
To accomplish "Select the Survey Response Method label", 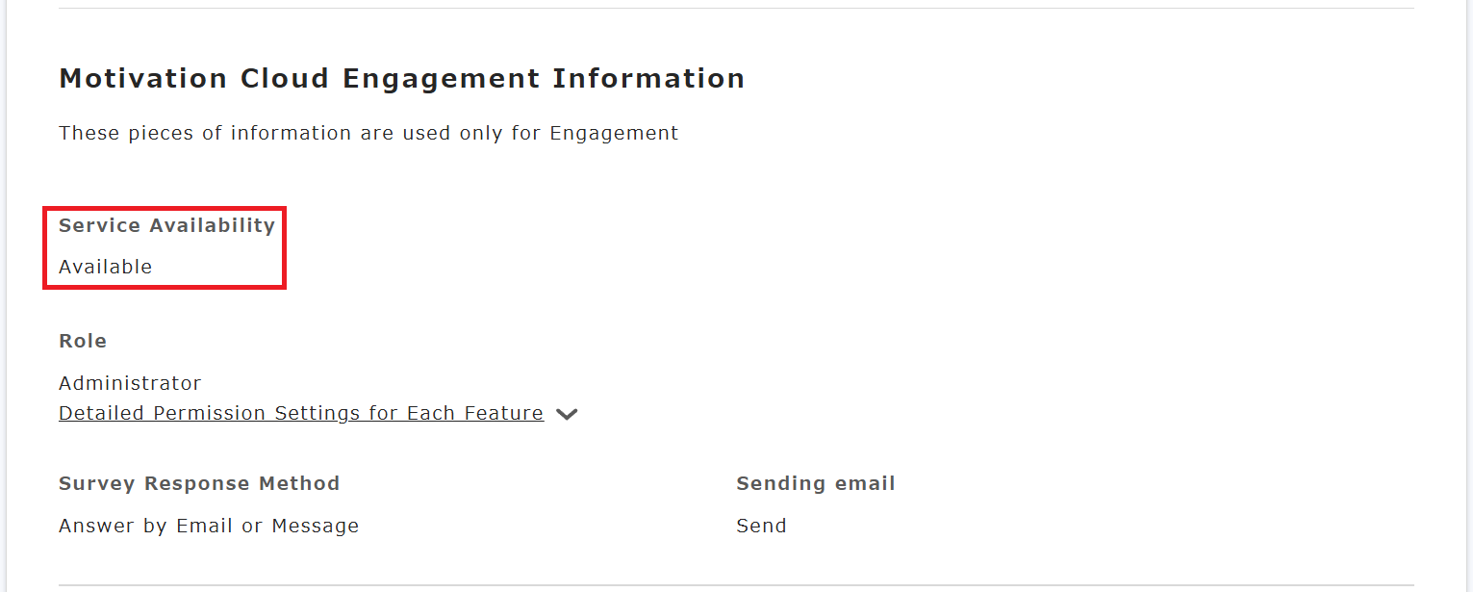I will (199, 483).
